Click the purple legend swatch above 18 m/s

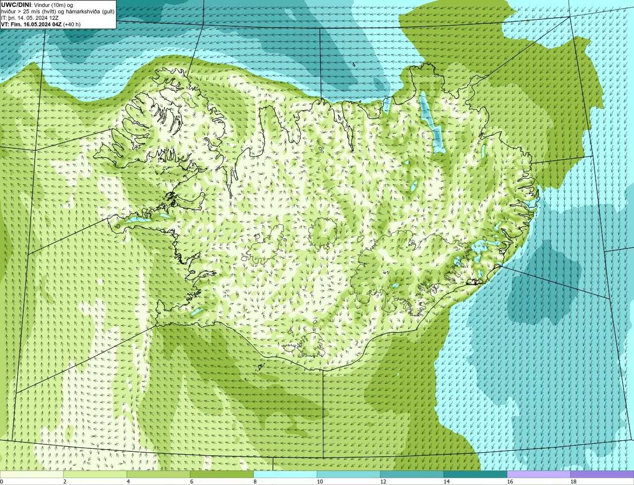coord(602,474)
